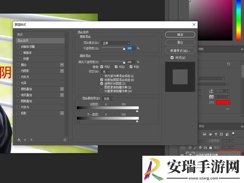Click the VA tracking icon

211,97
